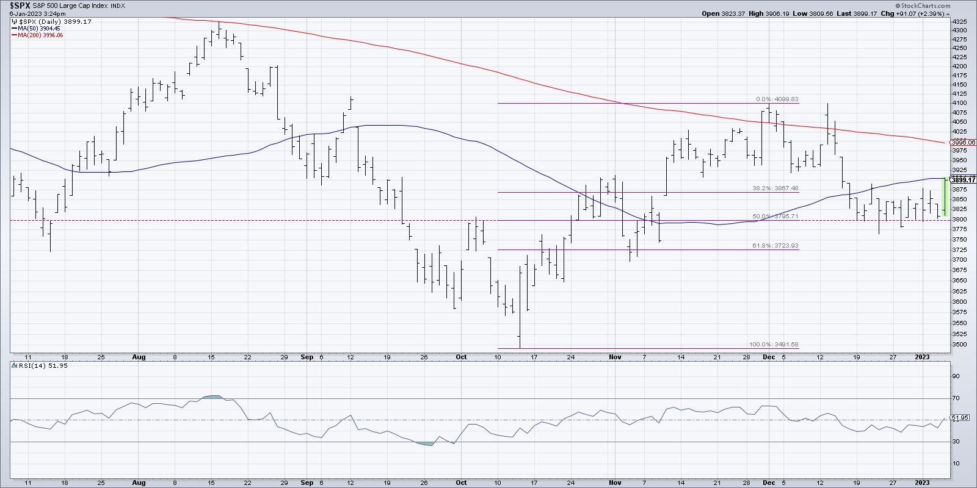Click the Chg +91.07 value in header
The image size is (977, 488).
923,13
